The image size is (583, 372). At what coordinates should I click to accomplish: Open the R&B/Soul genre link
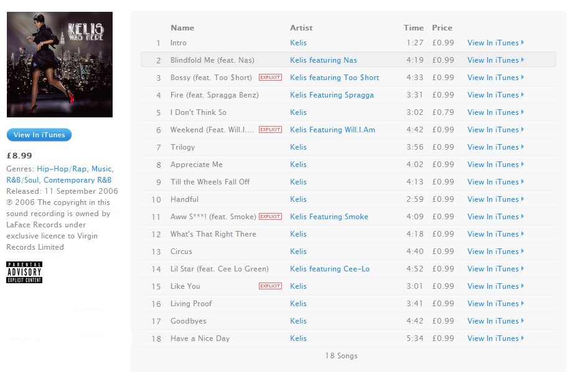point(22,180)
